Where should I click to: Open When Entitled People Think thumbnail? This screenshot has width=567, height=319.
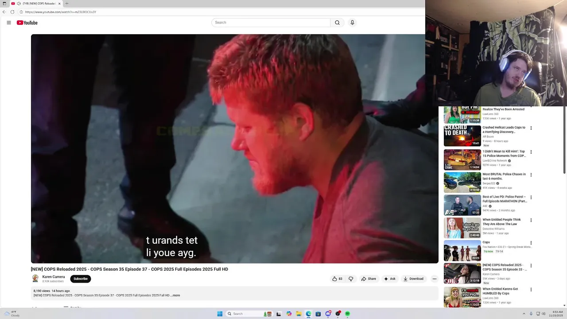pos(462,228)
